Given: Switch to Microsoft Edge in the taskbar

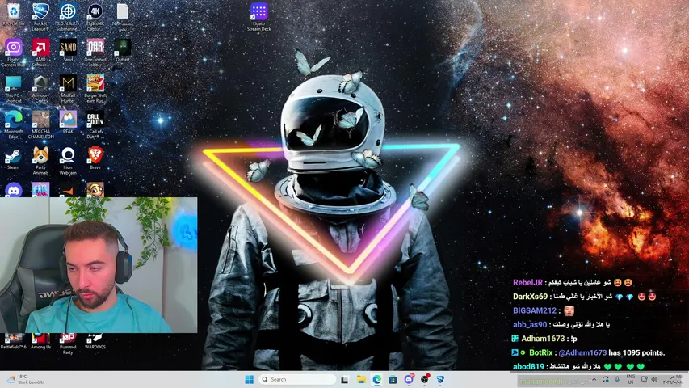Looking at the screenshot, I should click(x=377, y=379).
